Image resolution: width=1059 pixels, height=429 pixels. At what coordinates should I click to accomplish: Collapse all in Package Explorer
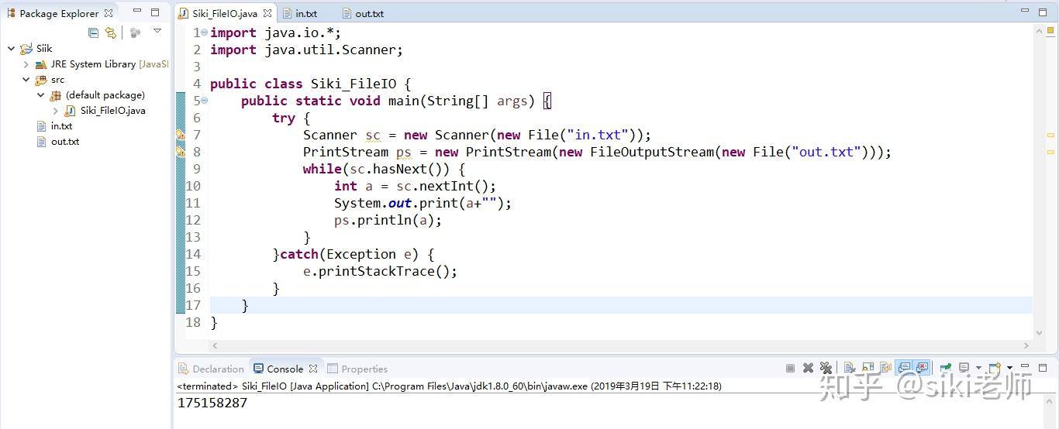tap(94, 33)
